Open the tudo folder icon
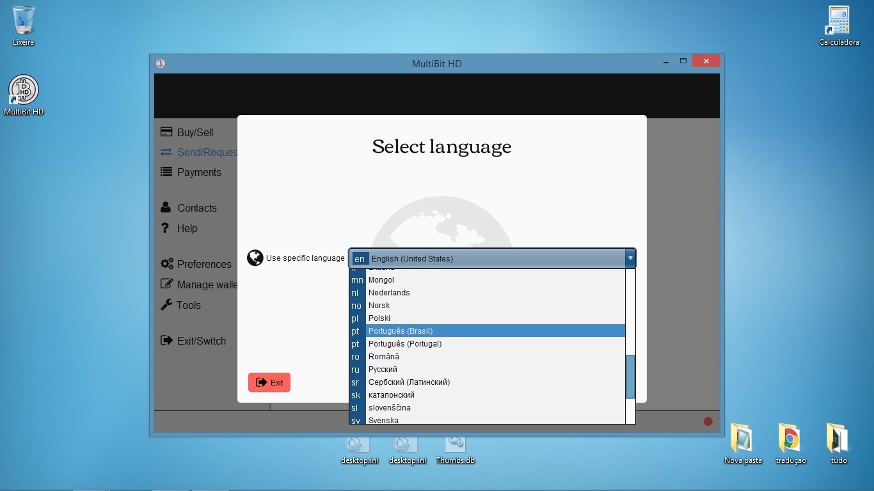 click(838, 439)
